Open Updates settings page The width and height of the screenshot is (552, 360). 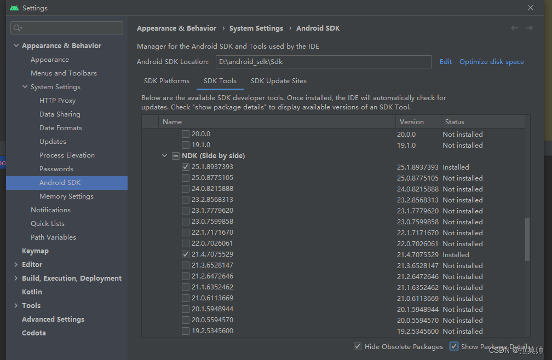point(53,142)
